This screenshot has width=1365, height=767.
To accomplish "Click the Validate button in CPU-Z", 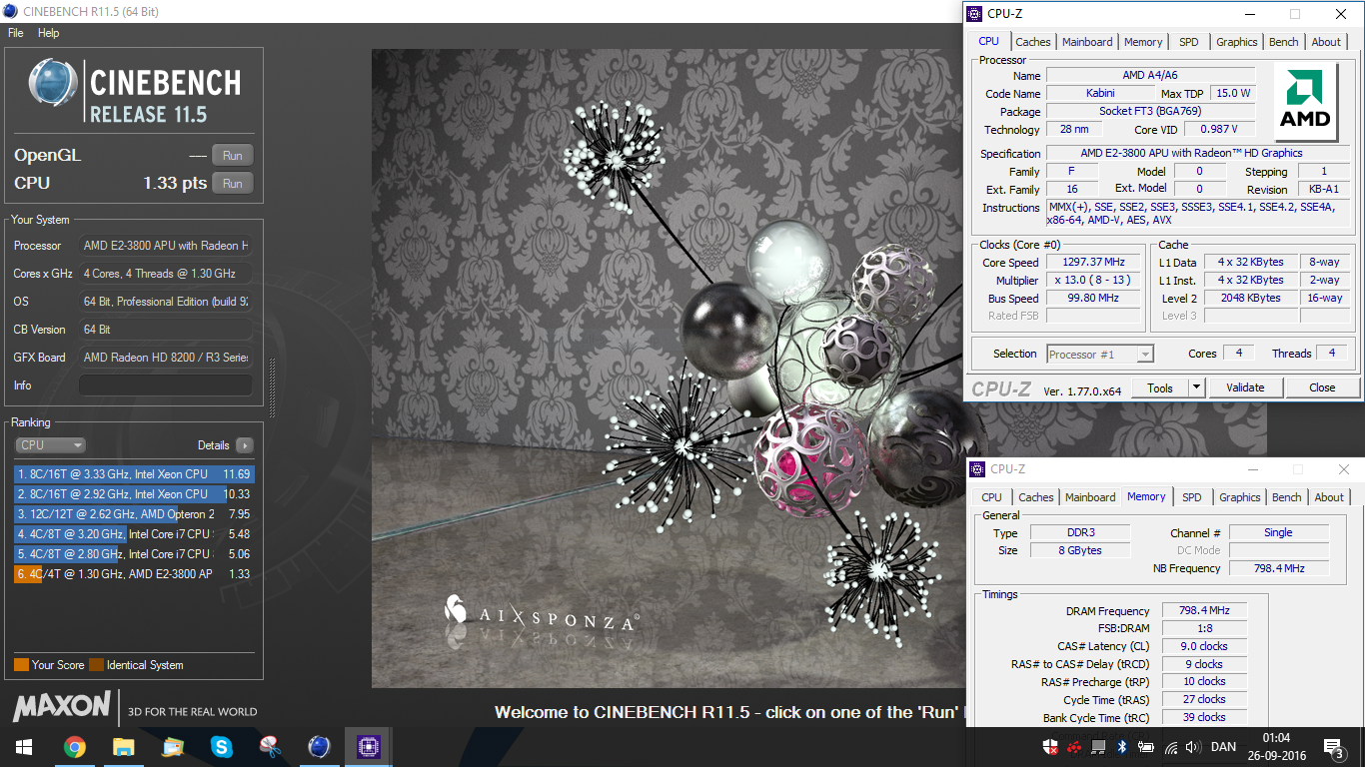I will coord(1245,387).
